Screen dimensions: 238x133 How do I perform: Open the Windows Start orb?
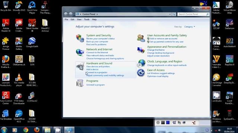pyautogui.click(x=4, y=130)
